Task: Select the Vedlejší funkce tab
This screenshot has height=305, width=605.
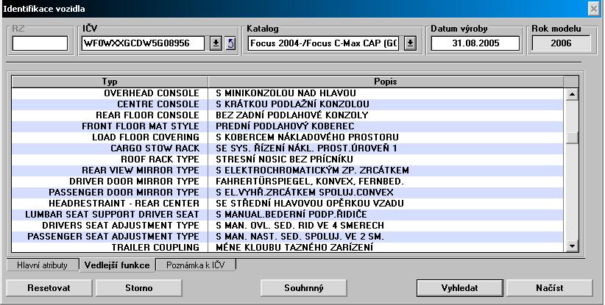Action: 118,265
